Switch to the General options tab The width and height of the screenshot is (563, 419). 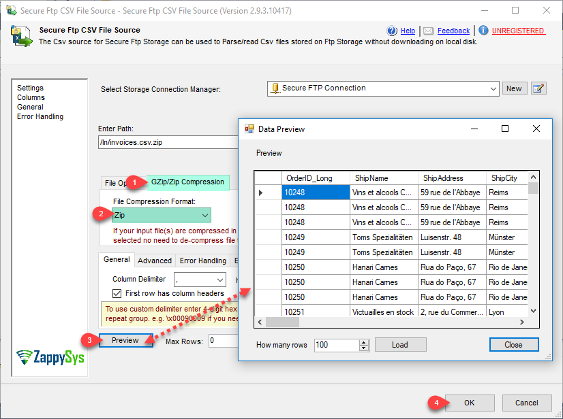pos(117,260)
